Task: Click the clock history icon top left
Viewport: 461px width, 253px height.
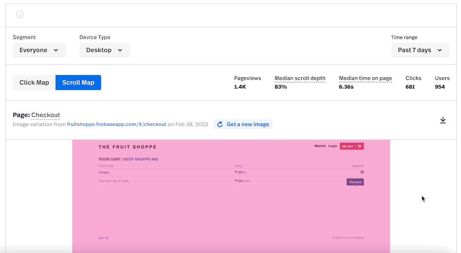Action: click(20, 14)
